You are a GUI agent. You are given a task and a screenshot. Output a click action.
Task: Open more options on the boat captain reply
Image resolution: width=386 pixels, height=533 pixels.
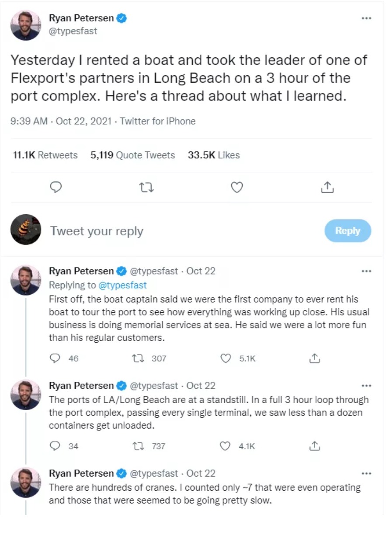366,271
